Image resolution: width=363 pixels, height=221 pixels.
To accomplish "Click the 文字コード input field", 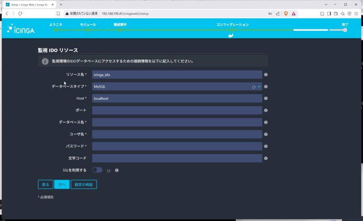I will [177, 158].
